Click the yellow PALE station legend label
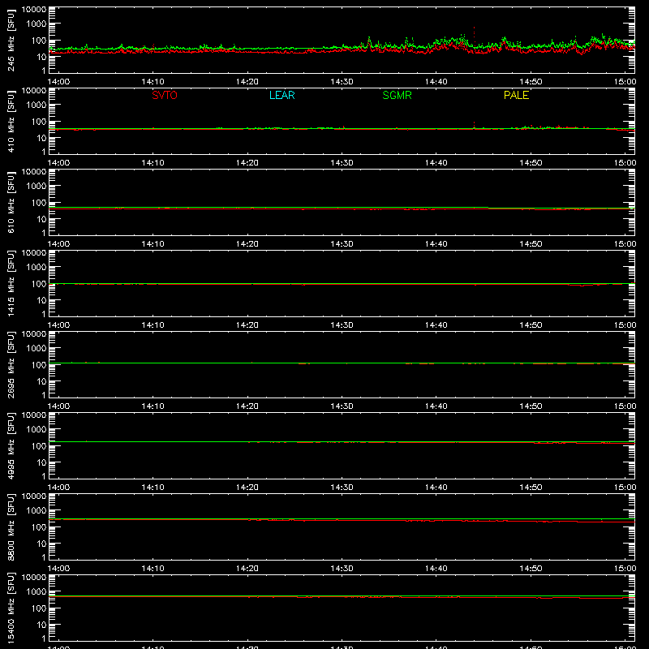Image resolution: width=649 pixels, height=649 pixels. point(516,95)
